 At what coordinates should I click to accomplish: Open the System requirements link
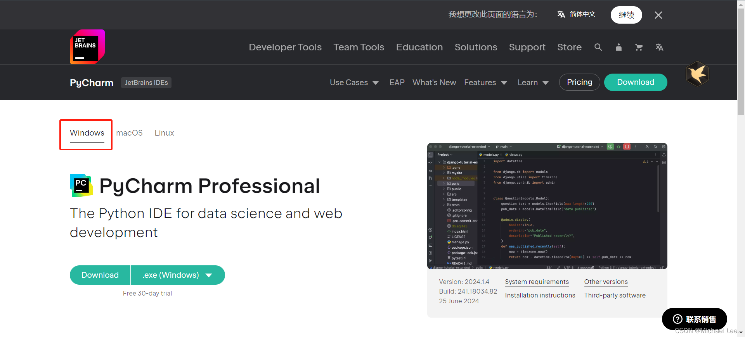[537, 282]
